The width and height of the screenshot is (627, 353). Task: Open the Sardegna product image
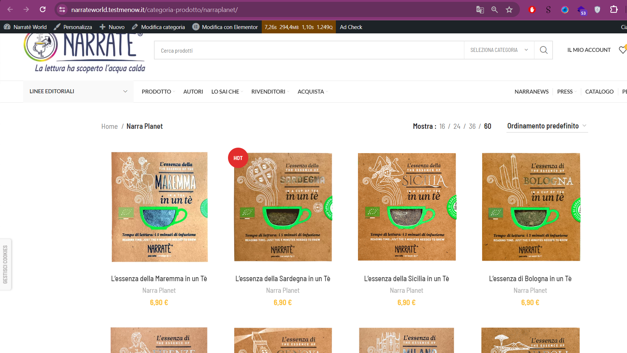pos(283,207)
